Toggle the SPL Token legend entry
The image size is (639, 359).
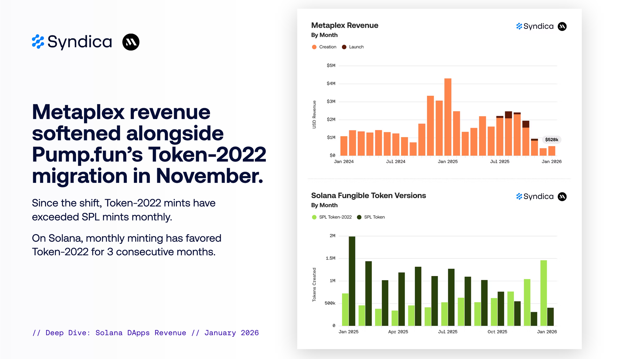click(374, 217)
